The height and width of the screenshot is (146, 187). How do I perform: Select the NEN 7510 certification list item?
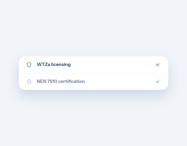click(x=93, y=82)
